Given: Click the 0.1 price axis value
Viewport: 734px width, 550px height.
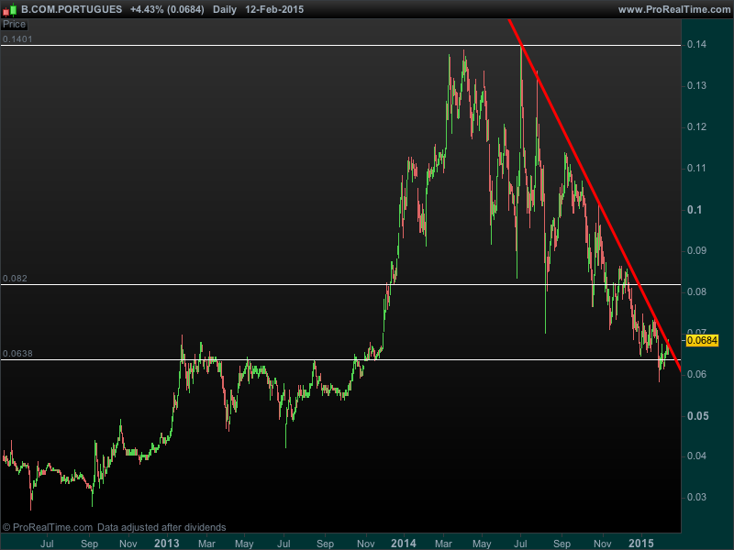Looking at the screenshot, I should coord(695,210).
